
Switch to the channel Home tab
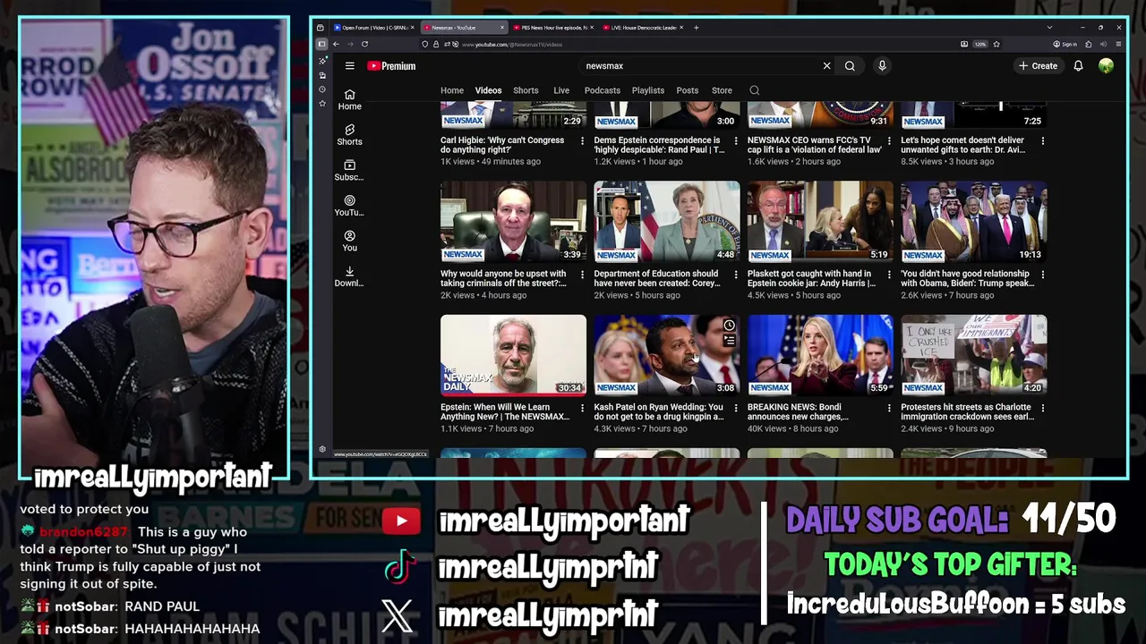pyautogui.click(x=452, y=90)
